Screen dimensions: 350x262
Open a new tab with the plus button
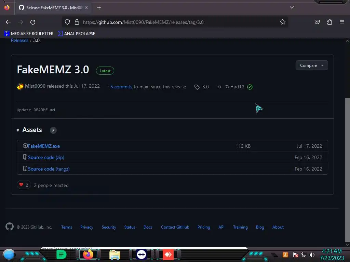[x=99, y=8]
